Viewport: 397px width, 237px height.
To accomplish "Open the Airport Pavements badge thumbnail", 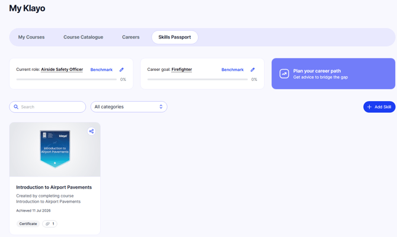I will tap(55, 150).
